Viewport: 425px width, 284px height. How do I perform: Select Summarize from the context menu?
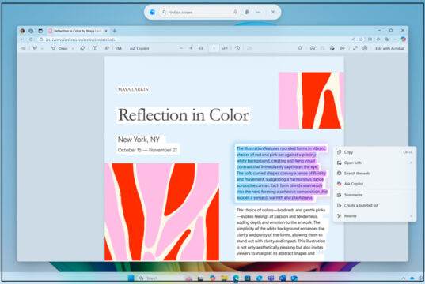click(374, 195)
